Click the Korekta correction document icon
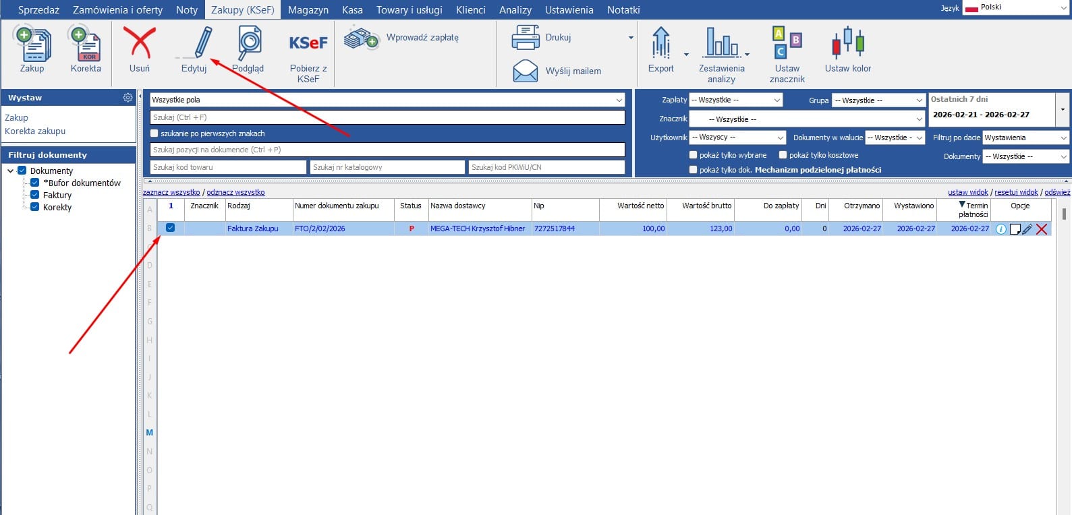The height and width of the screenshot is (515, 1072). coord(85,43)
